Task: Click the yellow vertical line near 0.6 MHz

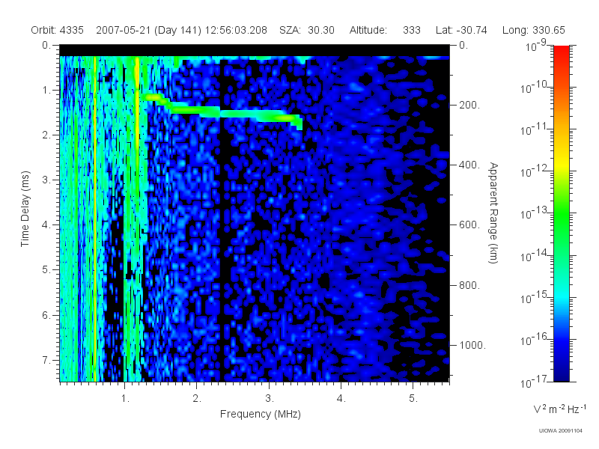Action: coord(95,219)
